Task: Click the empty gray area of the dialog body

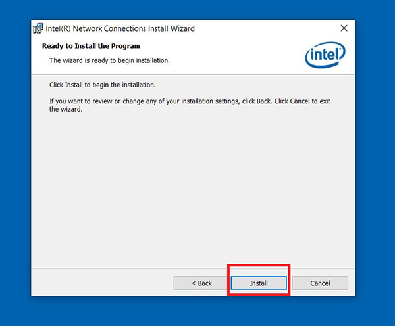Action: [x=193, y=189]
